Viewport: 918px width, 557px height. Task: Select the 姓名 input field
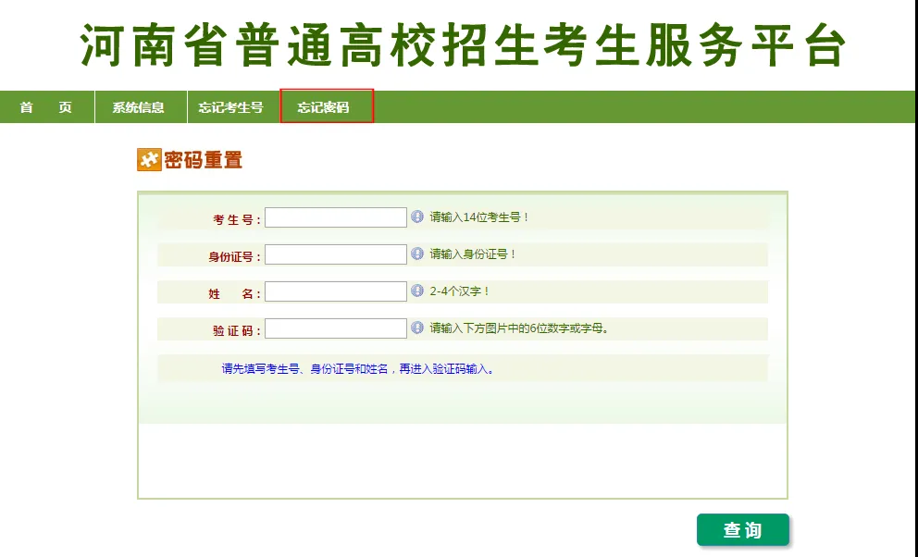coord(336,291)
